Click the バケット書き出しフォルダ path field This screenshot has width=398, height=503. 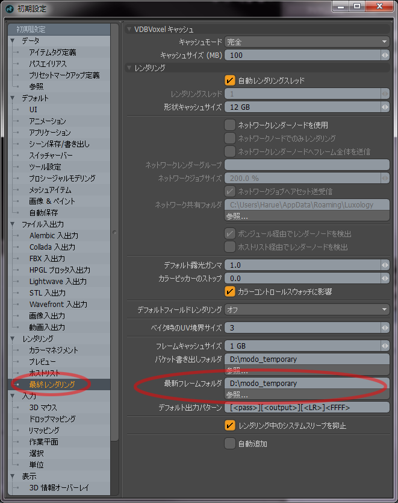coord(306,359)
